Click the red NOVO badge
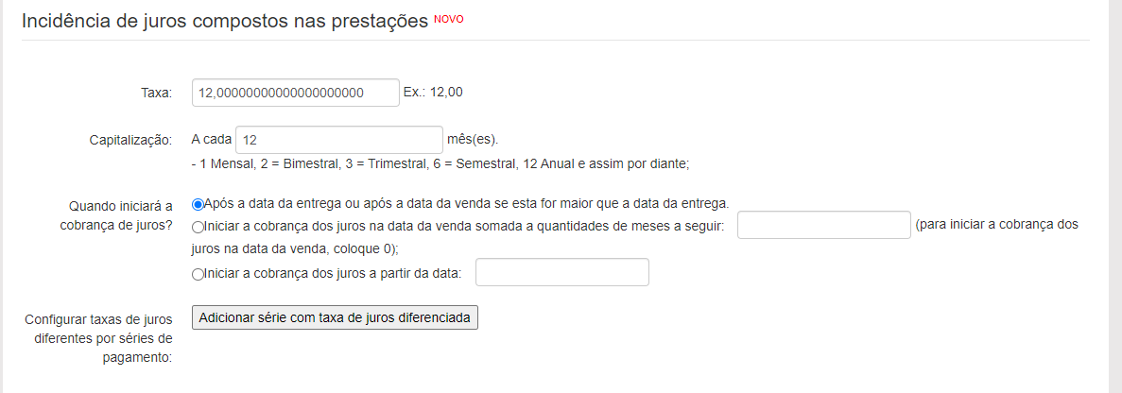This screenshot has height=393, width=1122. point(449,19)
